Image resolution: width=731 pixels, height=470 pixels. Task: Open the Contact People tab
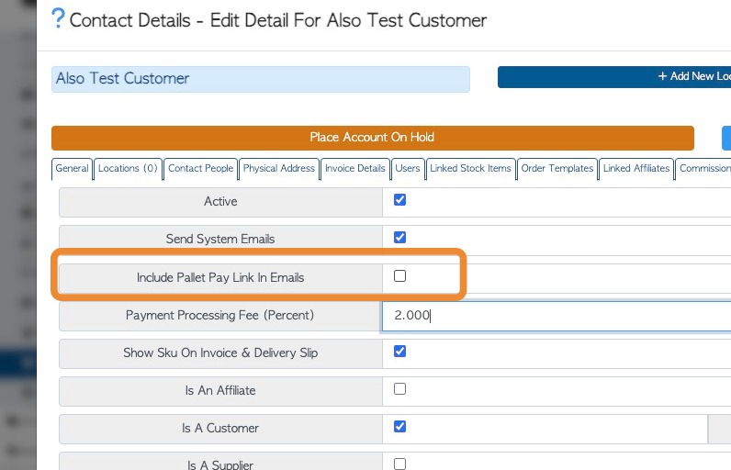click(x=200, y=169)
